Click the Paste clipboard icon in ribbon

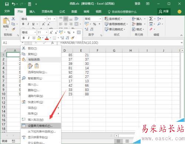tap(6, 21)
